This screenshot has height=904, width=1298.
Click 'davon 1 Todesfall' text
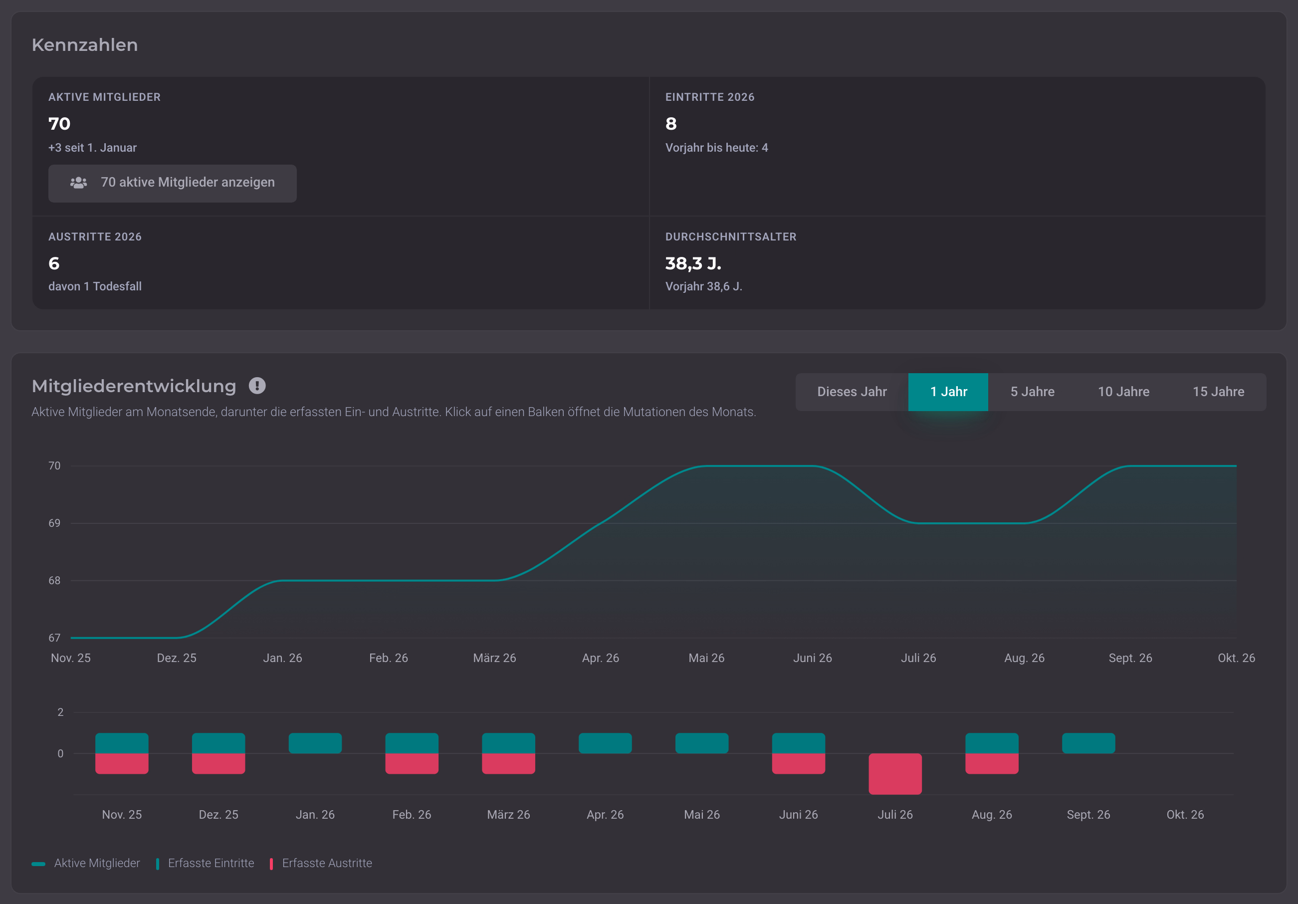pos(95,286)
